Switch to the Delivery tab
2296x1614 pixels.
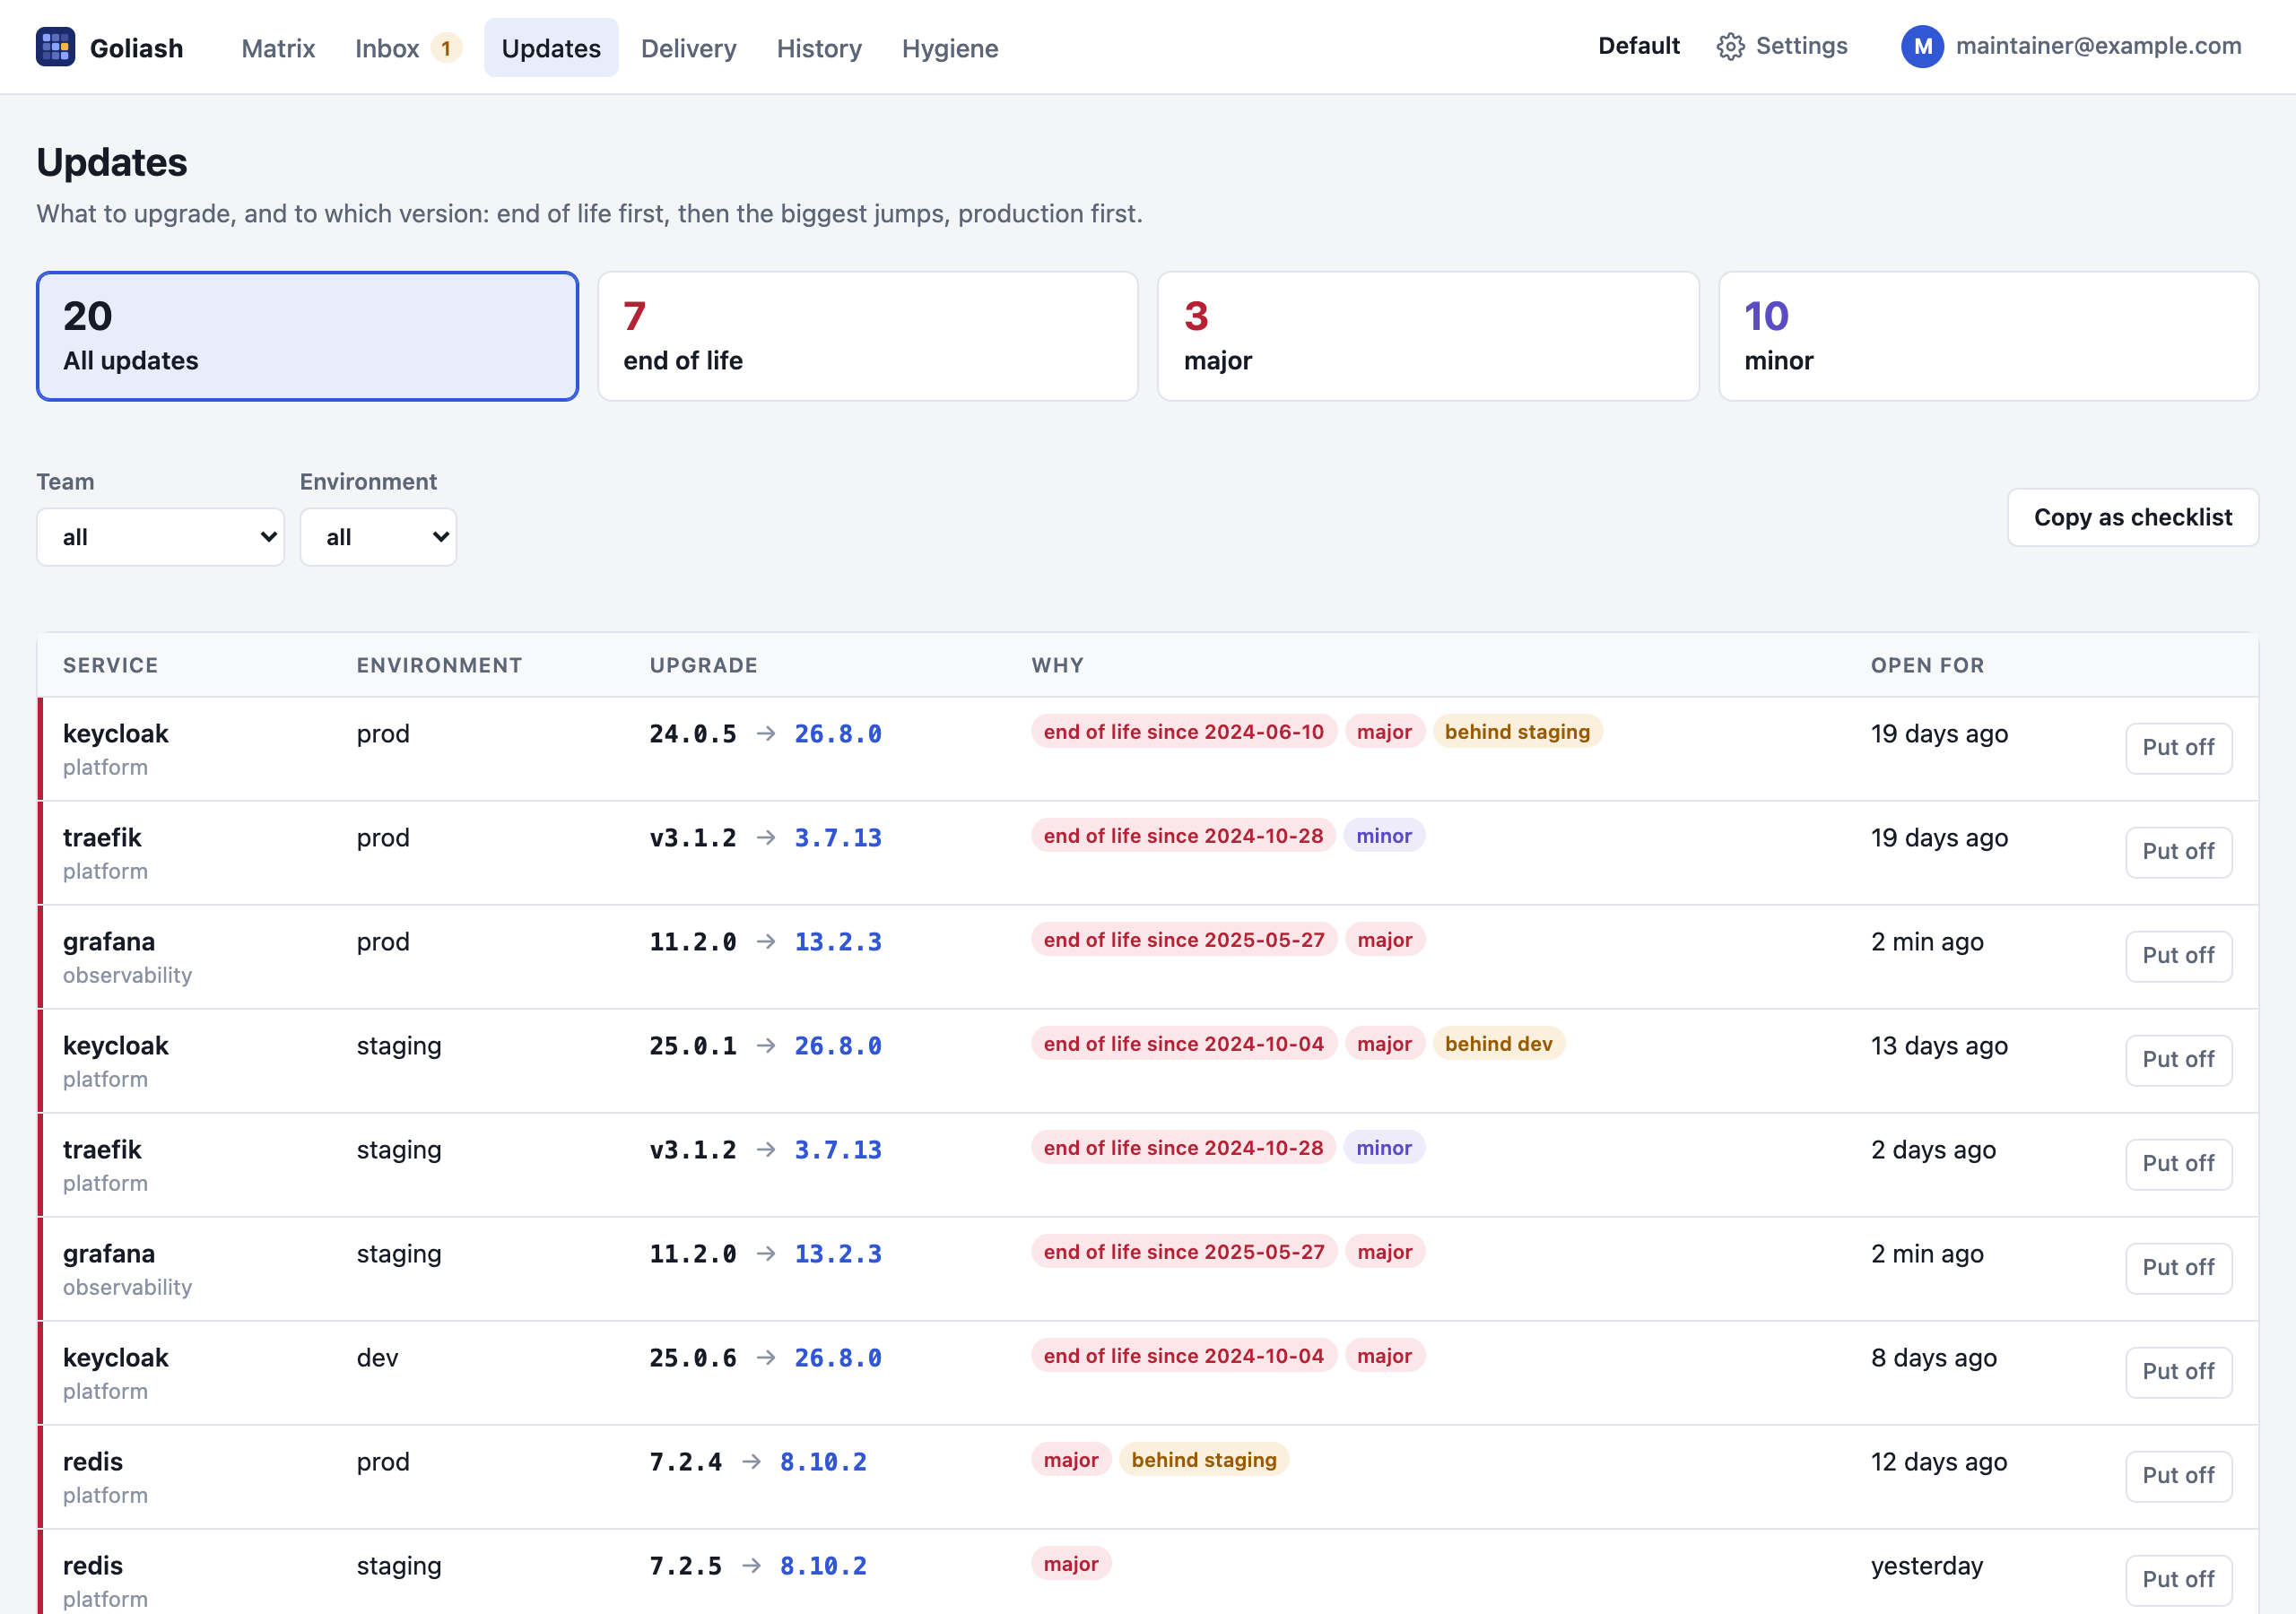pos(688,48)
